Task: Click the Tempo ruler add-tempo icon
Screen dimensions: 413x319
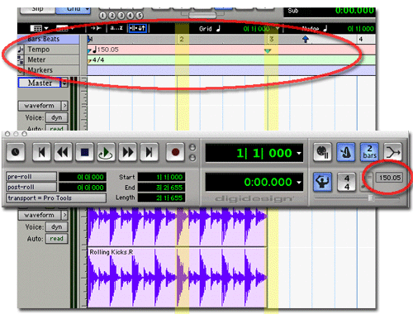Action: (21, 50)
